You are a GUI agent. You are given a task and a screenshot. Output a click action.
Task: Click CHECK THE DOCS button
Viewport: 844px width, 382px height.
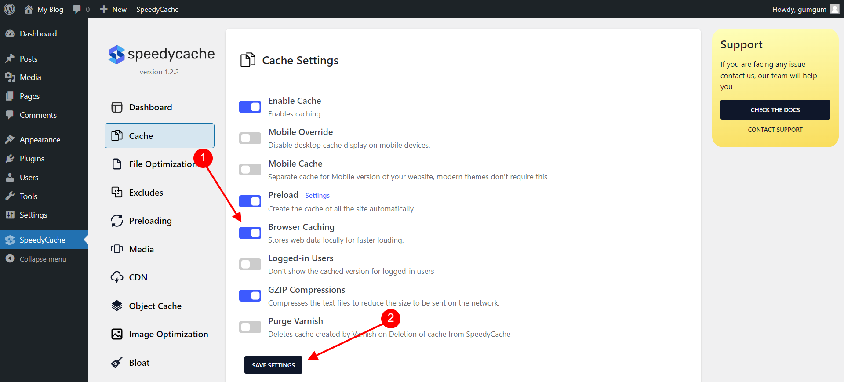coord(775,110)
